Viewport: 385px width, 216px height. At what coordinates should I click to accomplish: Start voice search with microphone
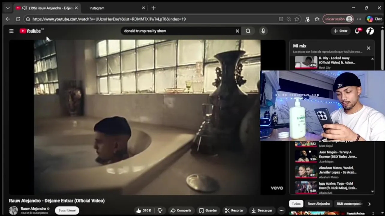click(x=263, y=31)
